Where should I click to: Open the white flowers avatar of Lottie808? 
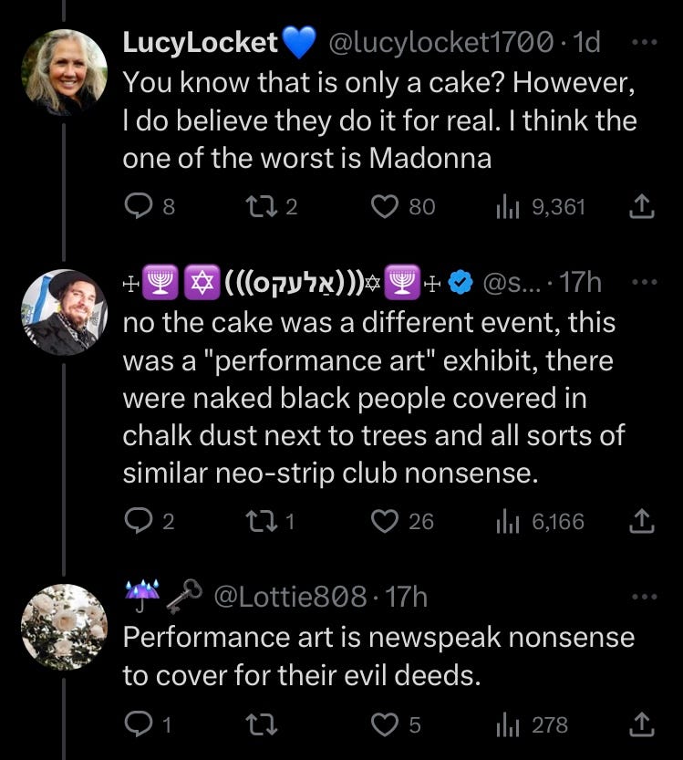tap(65, 627)
